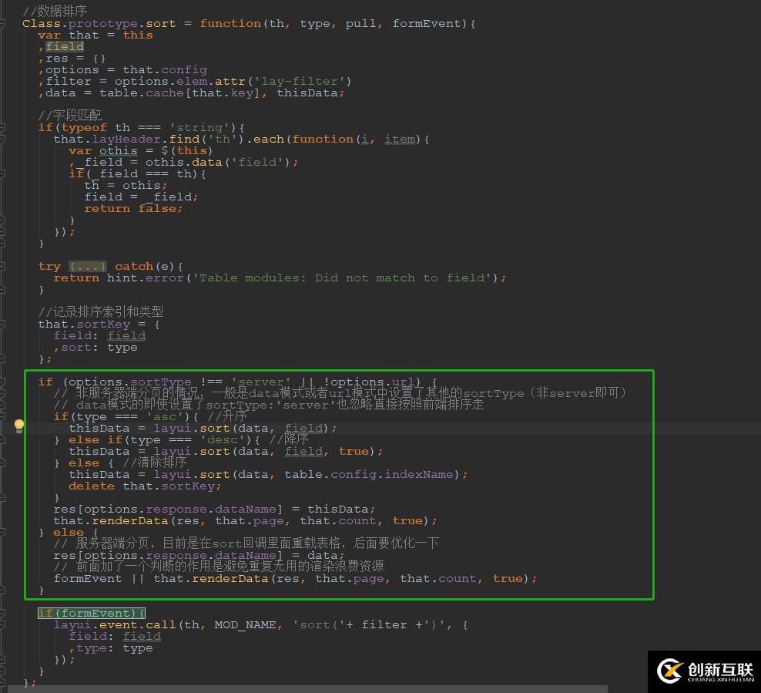Click 'sort: type' property in sortKey object
This screenshot has height=693, width=761.
[x=99, y=348]
